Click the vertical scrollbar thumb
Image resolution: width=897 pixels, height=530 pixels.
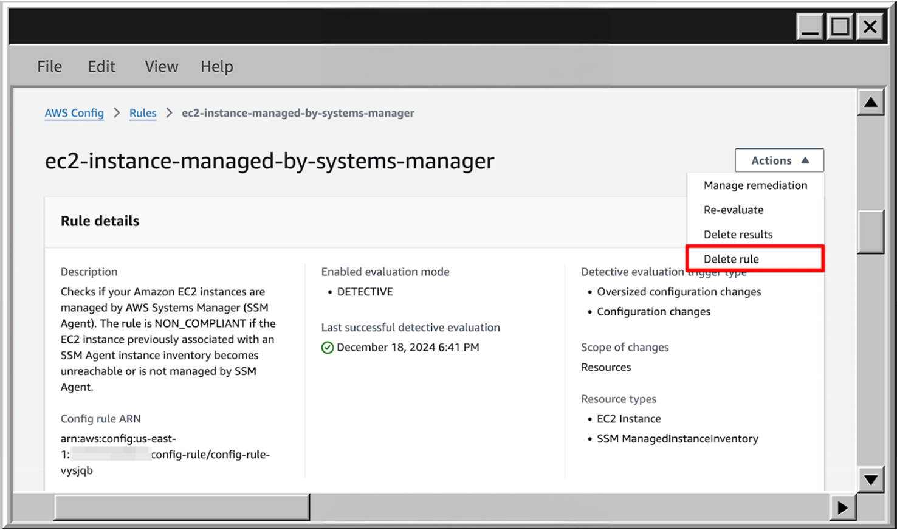point(871,232)
